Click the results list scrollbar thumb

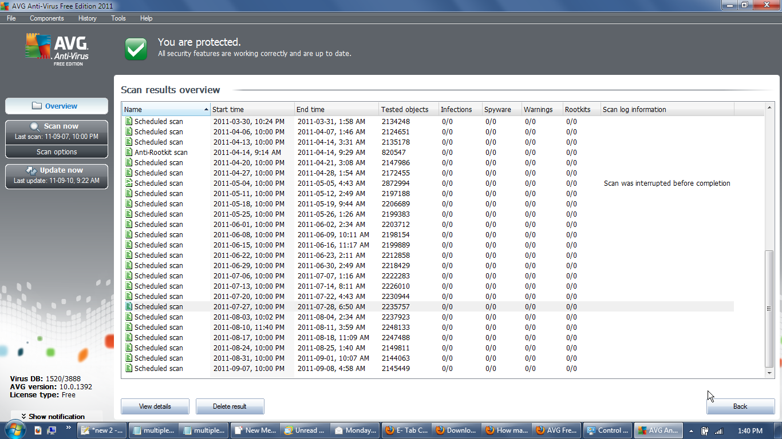(x=769, y=309)
